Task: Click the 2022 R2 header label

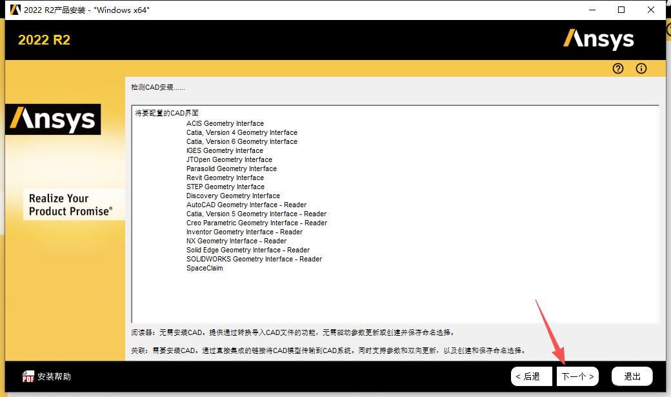Action: 43,39
